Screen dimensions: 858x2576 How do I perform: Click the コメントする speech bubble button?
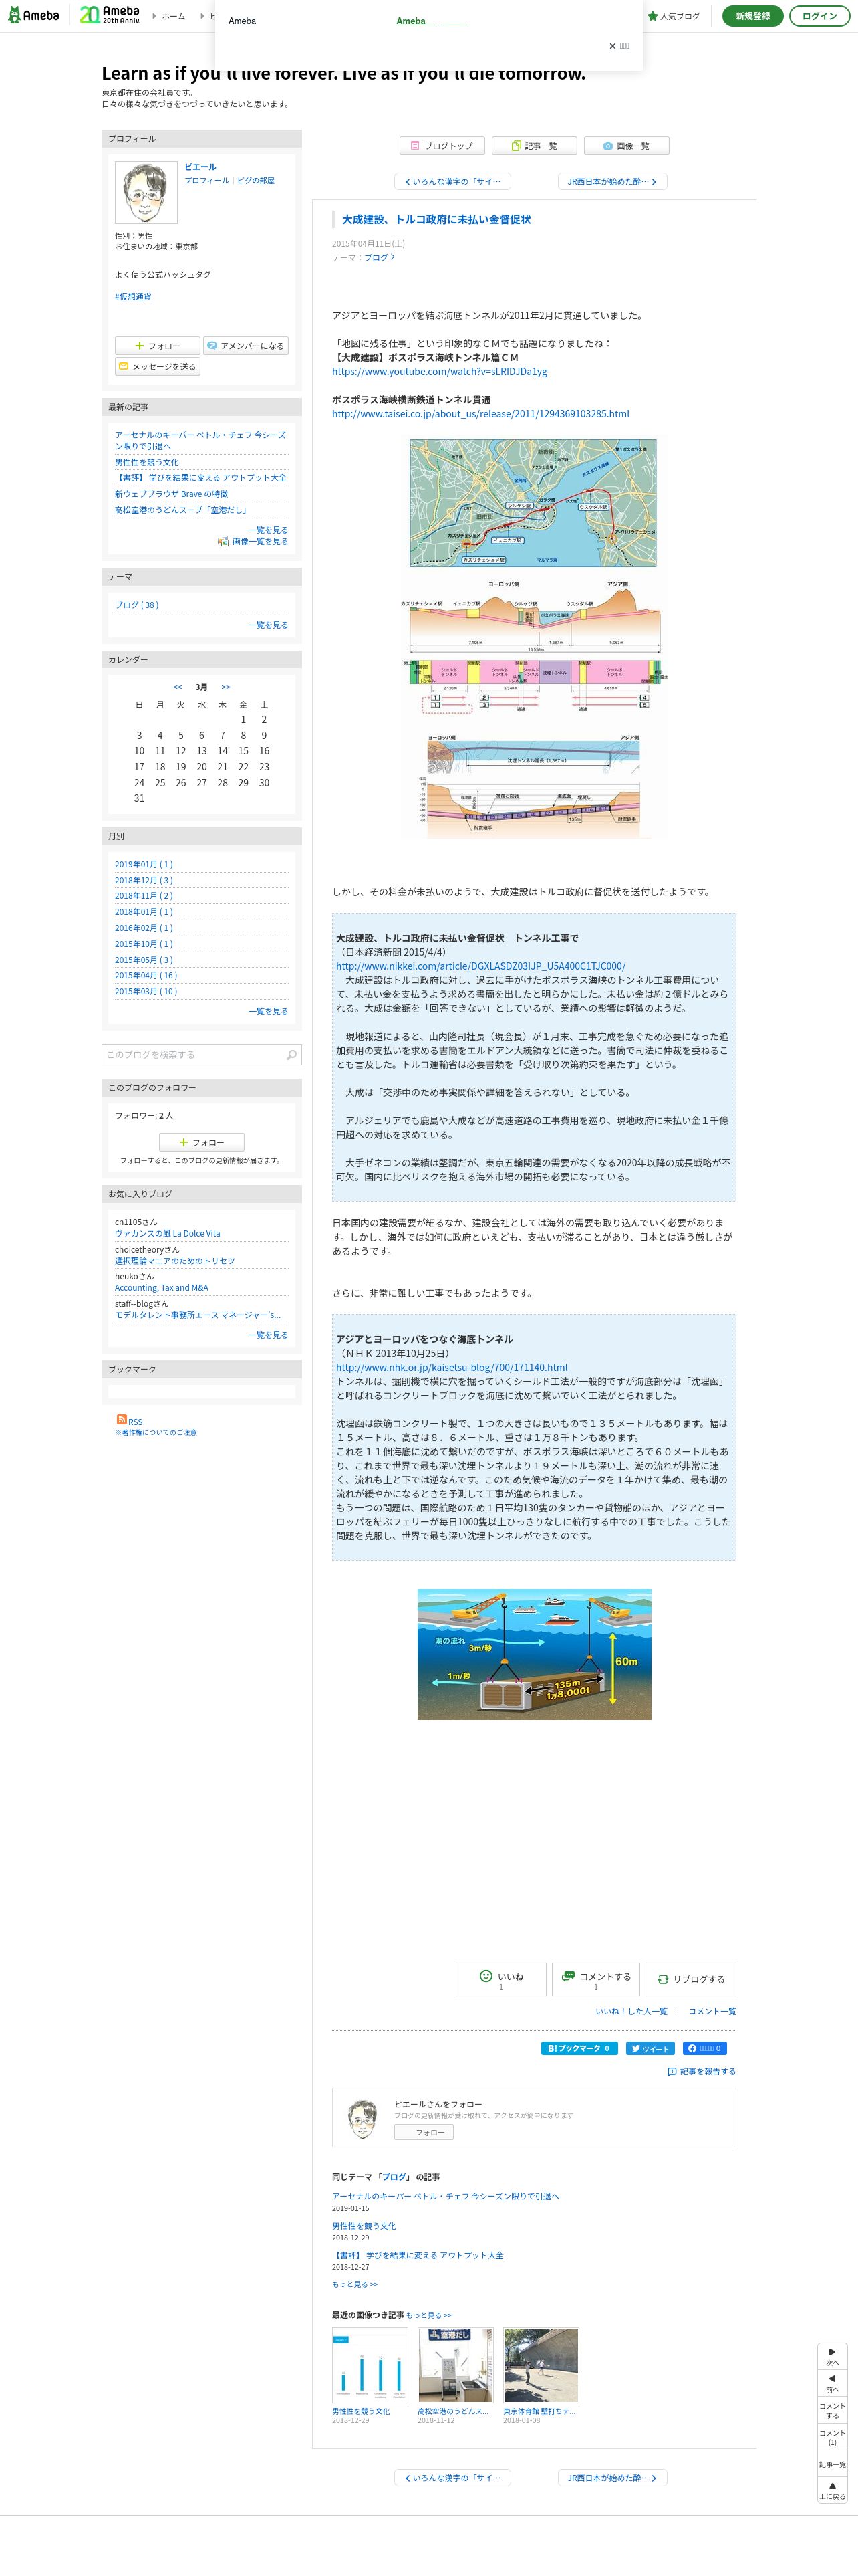click(595, 1979)
